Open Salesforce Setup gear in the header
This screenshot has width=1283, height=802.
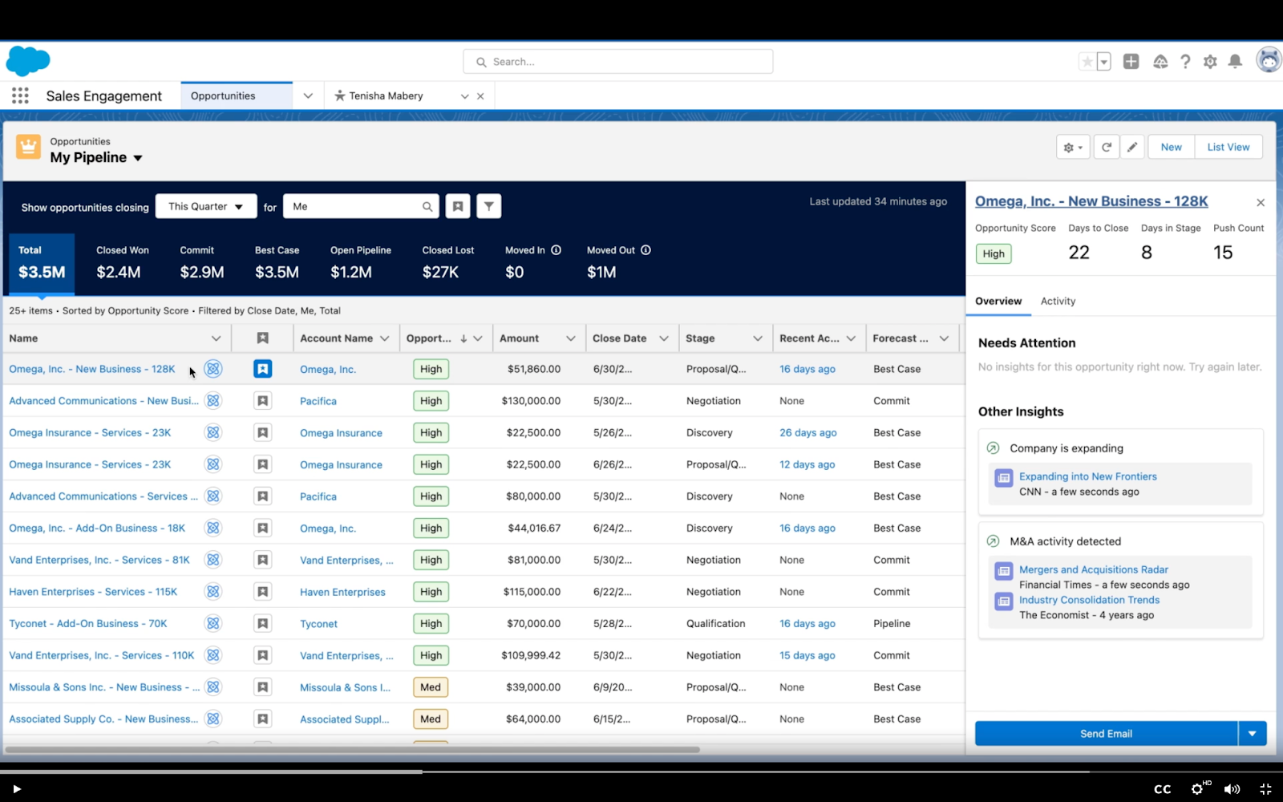[x=1210, y=61]
